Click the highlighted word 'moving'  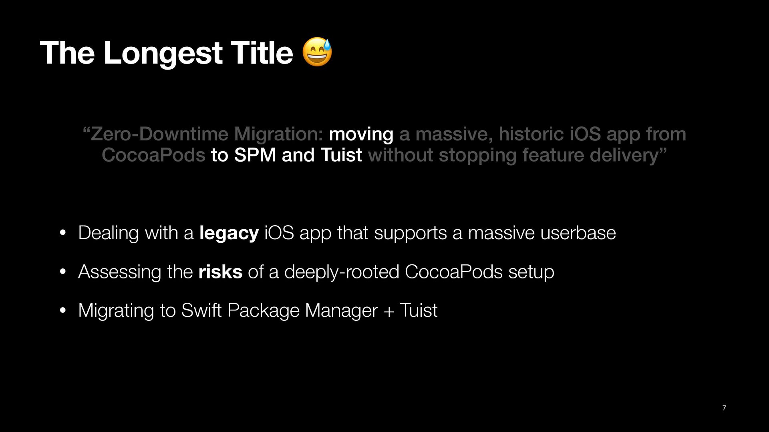pyautogui.click(x=361, y=134)
